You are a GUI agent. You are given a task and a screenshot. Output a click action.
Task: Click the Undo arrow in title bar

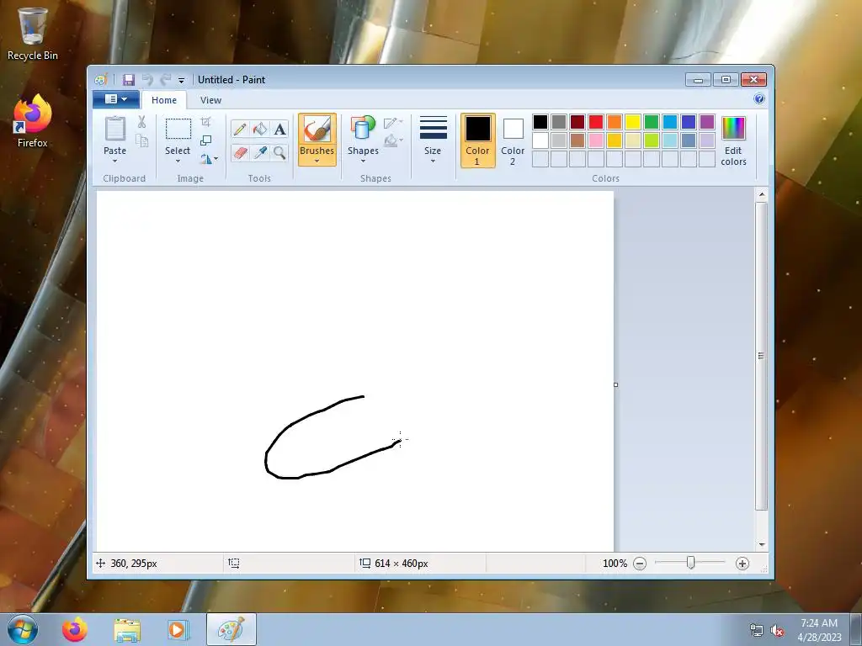147,80
